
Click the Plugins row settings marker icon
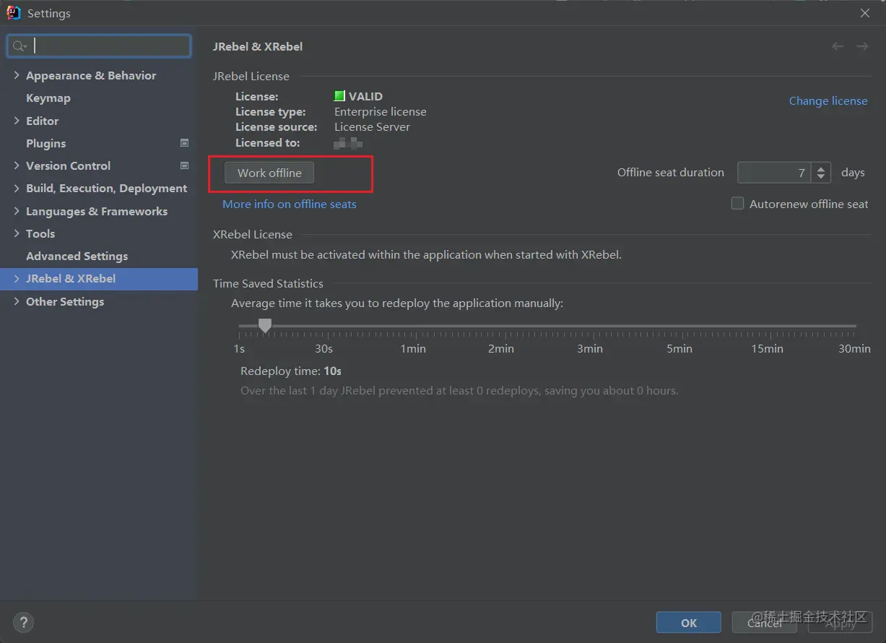tap(184, 143)
